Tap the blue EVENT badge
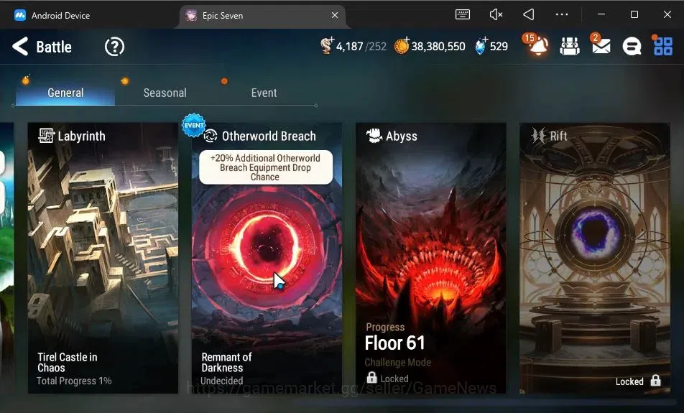 tap(194, 125)
